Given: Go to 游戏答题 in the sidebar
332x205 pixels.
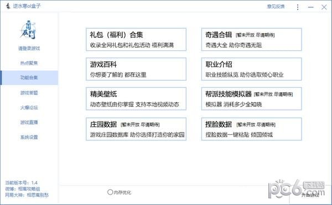Looking at the screenshot, I should (x=29, y=93).
